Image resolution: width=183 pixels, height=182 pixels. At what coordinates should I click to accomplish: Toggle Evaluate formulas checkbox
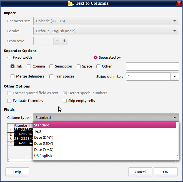tap(9, 101)
